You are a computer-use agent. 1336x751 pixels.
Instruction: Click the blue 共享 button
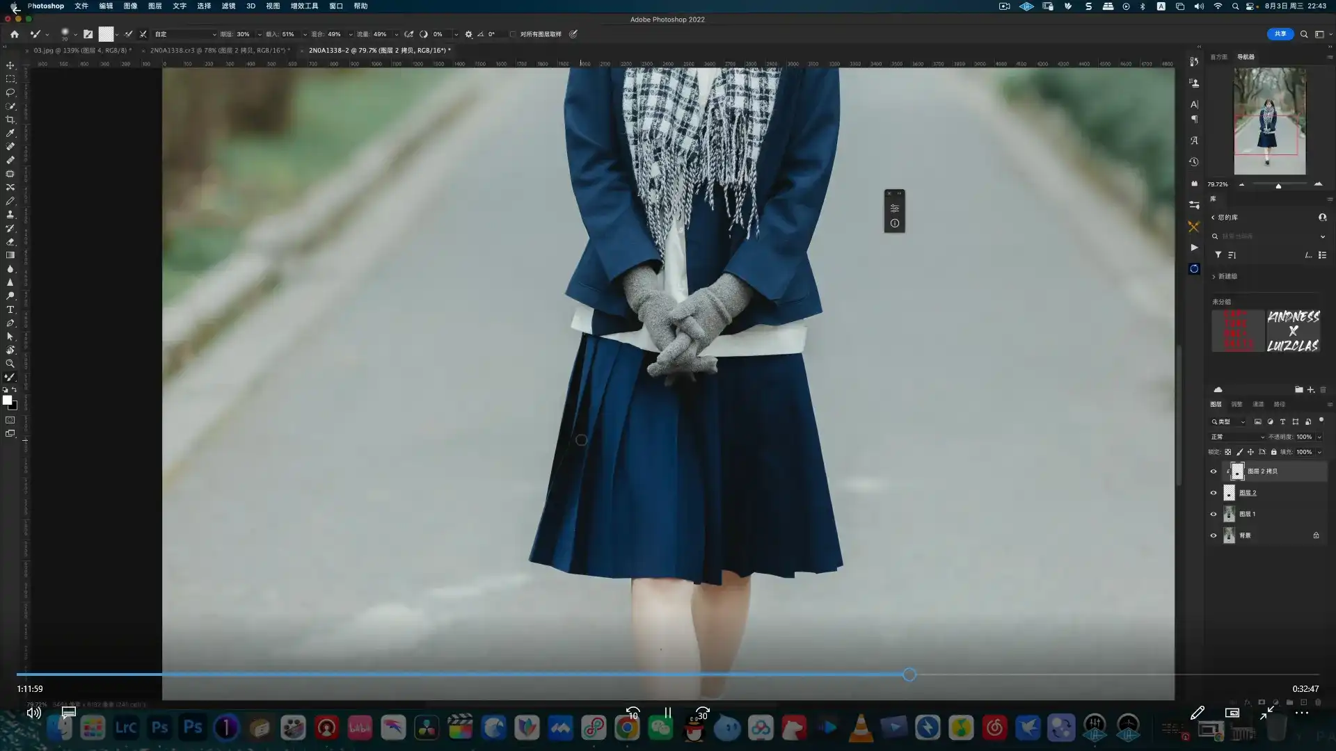[1279, 34]
